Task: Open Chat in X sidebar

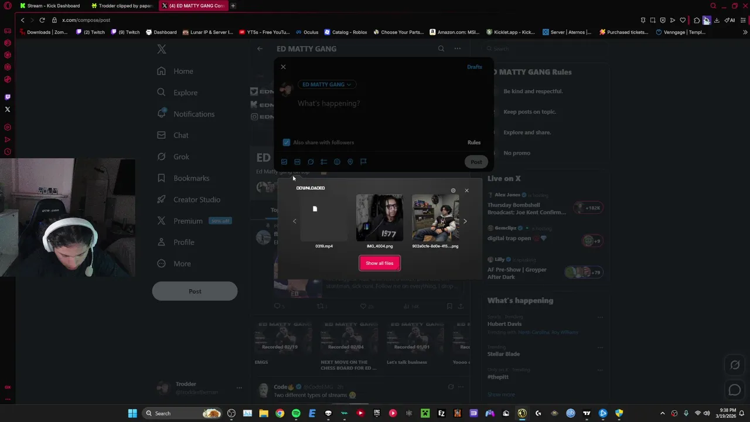Action: click(x=173, y=135)
